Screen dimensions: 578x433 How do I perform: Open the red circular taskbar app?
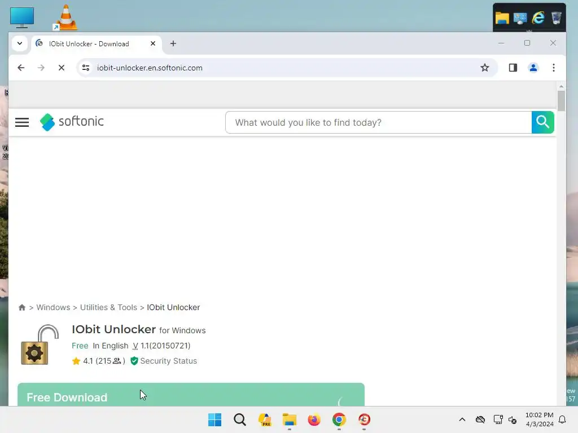364,419
